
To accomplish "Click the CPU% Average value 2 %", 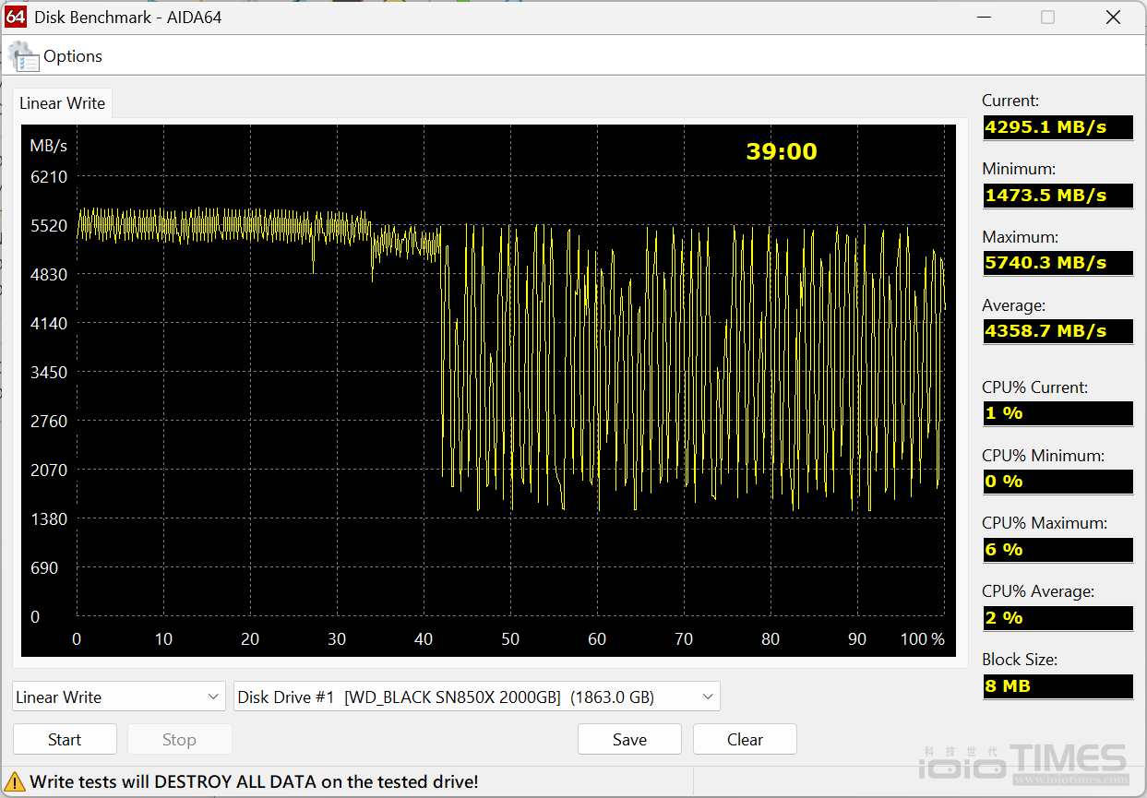I will pyautogui.click(x=1057, y=618).
